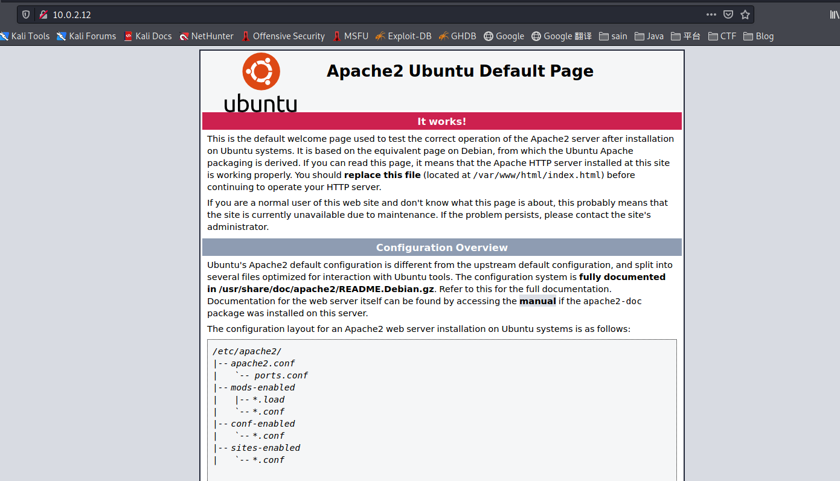This screenshot has width=840, height=481.
Task: Expand the sain bookmarks folder
Action: (613, 36)
